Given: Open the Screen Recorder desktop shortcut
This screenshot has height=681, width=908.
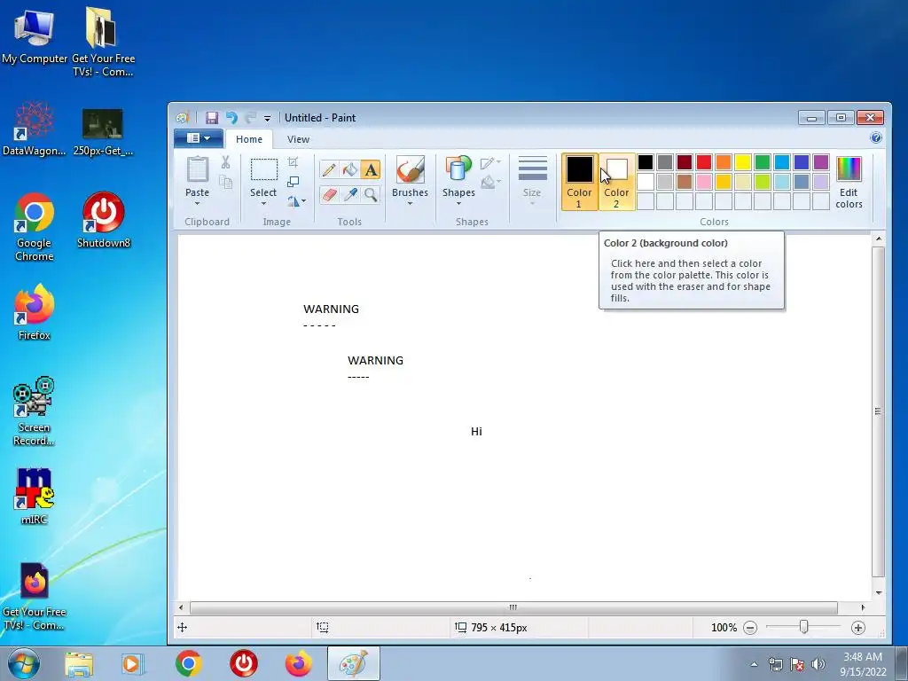Looking at the screenshot, I should (x=35, y=411).
